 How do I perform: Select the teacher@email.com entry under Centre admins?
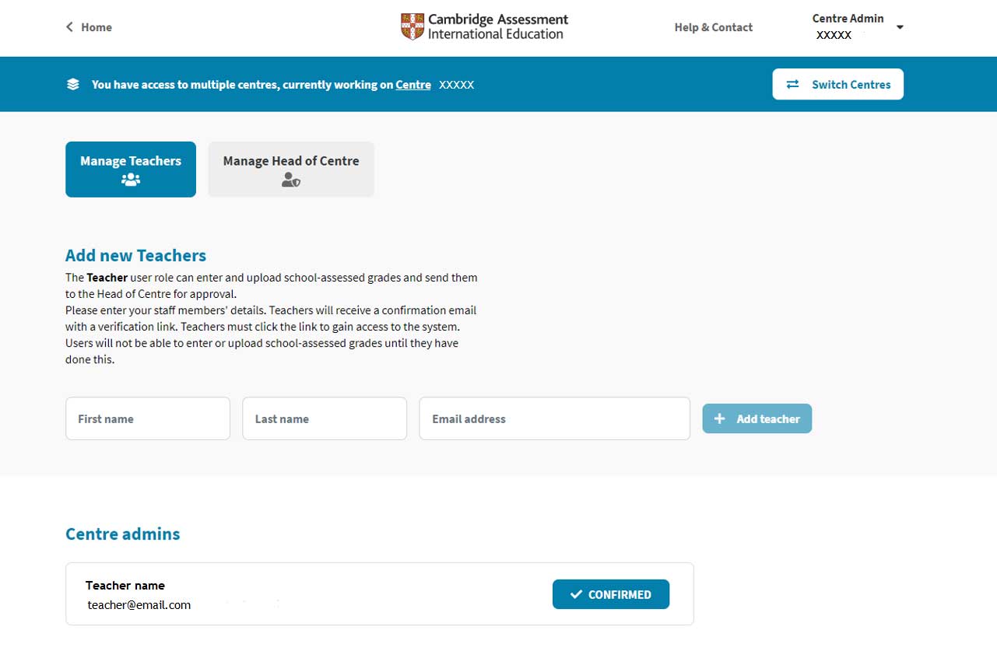(x=139, y=604)
